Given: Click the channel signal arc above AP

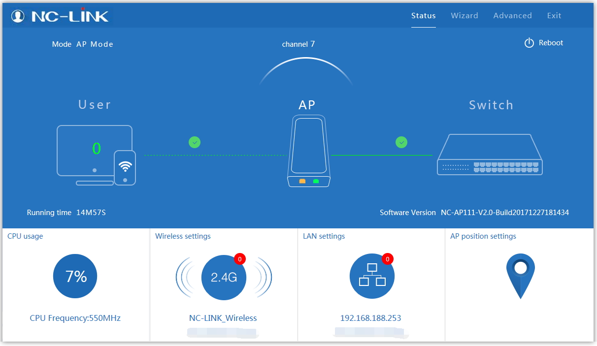Looking at the screenshot, I should point(306,71).
